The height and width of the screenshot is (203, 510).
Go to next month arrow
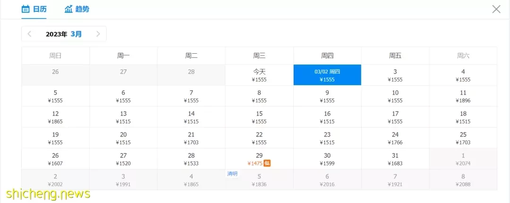[98, 34]
